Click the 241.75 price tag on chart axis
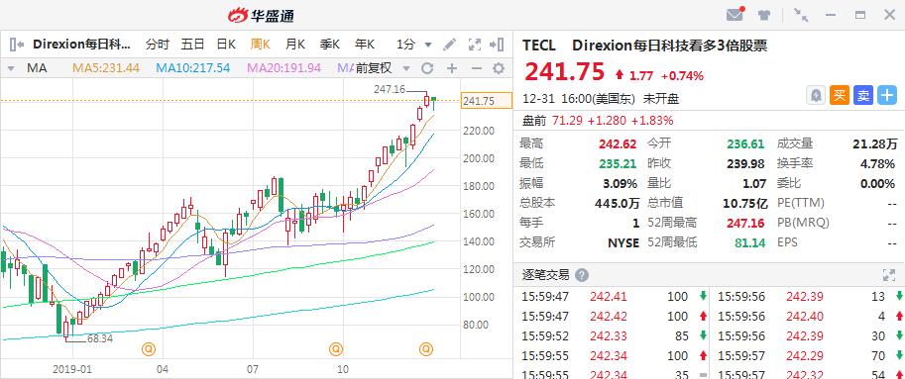This screenshot has width=905, height=379. coord(487,101)
